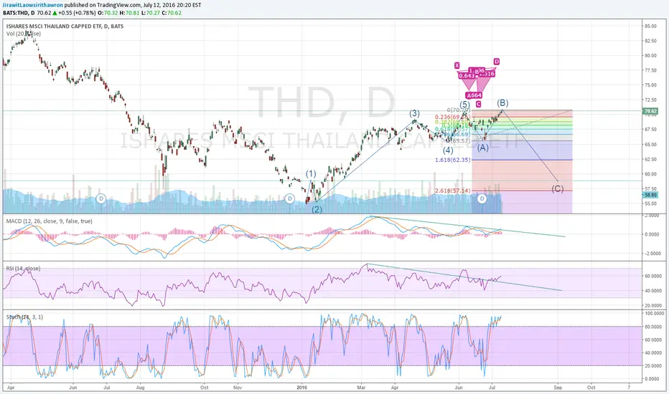Click the Sep label on the time axis
The image size is (669, 394).
click(558, 388)
